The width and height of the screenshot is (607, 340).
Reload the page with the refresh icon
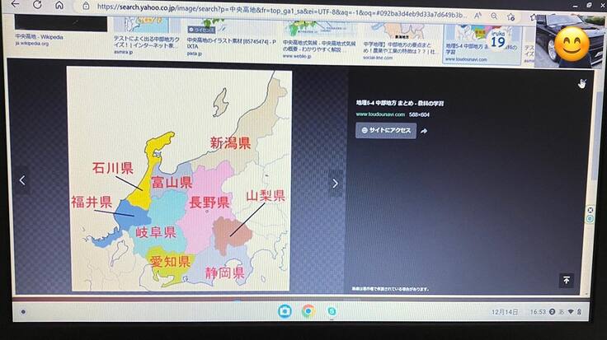[37, 5]
